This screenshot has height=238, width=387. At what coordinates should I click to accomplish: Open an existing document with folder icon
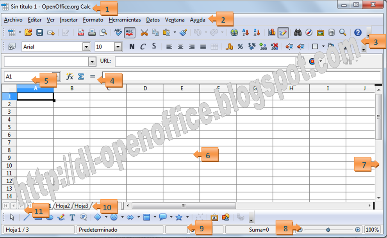29,32
